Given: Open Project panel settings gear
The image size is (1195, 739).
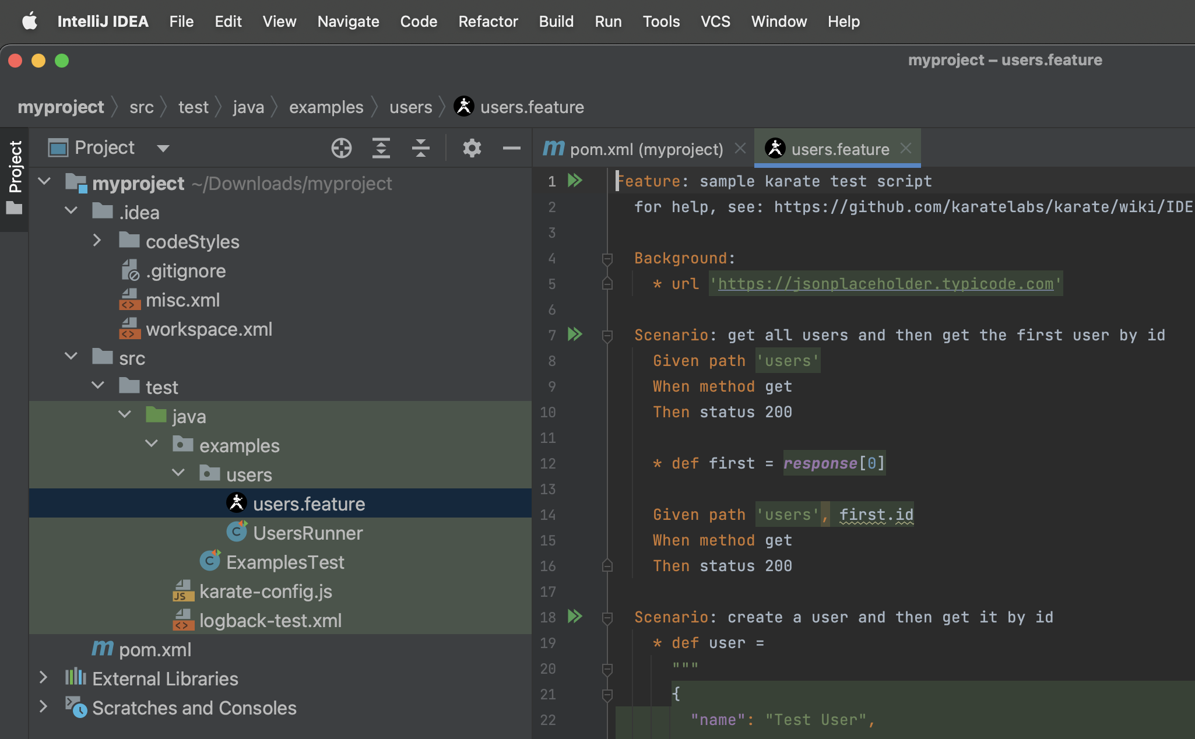Looking at the screenshot, I should click(472, 148).
